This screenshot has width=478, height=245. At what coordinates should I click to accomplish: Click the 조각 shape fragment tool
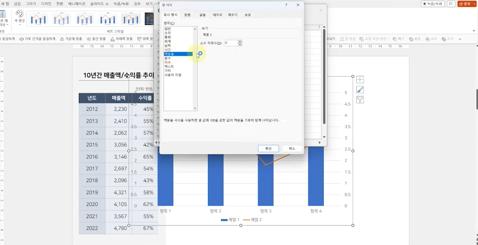(448, 39)
